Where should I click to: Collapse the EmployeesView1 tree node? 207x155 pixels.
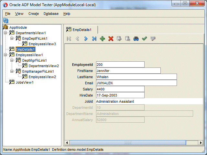coord(5,55)
